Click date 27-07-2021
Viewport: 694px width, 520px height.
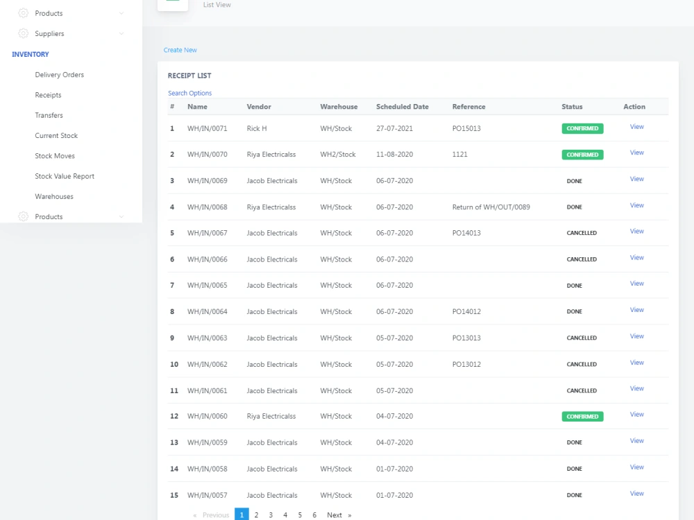point(394,129)
